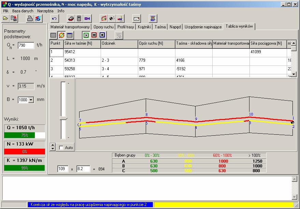Click the K strength 99% green bar
The image size is (300, 209).
25,168
